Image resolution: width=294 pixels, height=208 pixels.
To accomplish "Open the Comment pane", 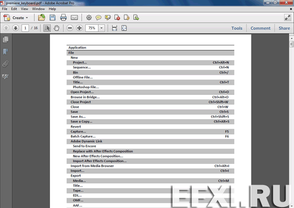I will (261, 28).
